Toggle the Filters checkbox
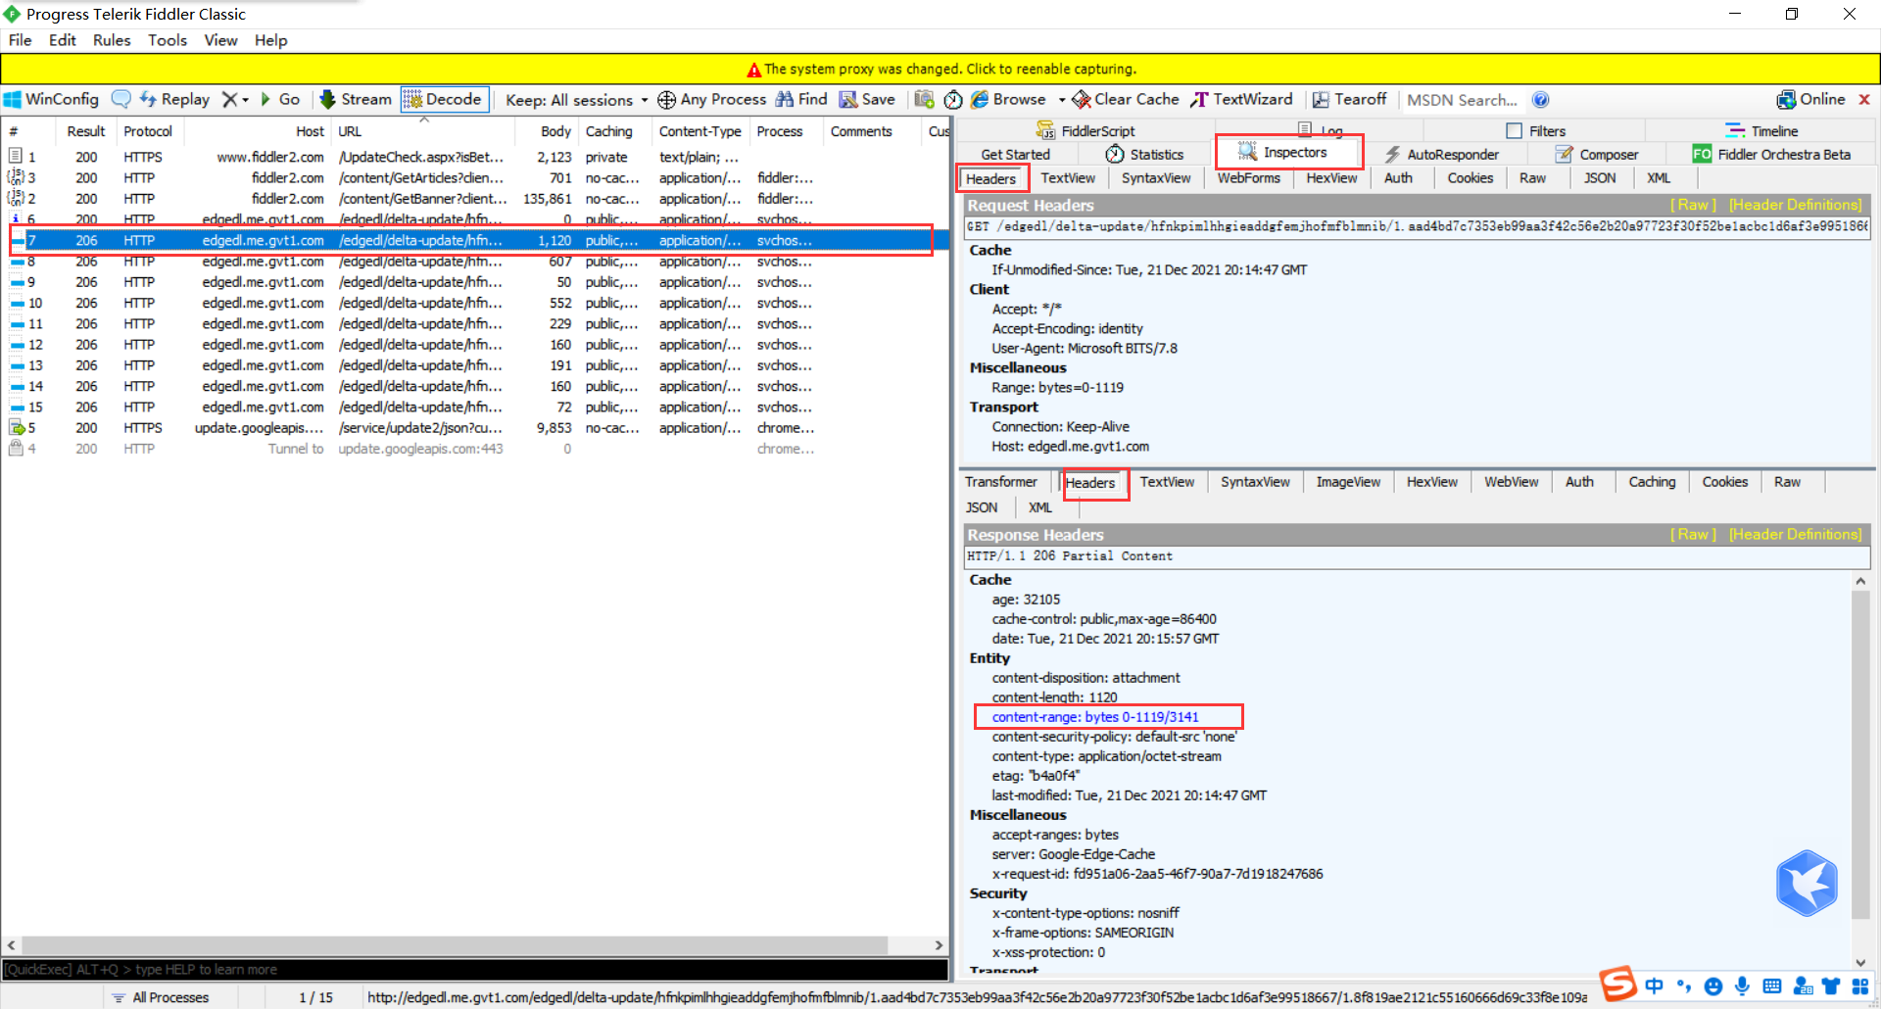 tap(1514, 130)
